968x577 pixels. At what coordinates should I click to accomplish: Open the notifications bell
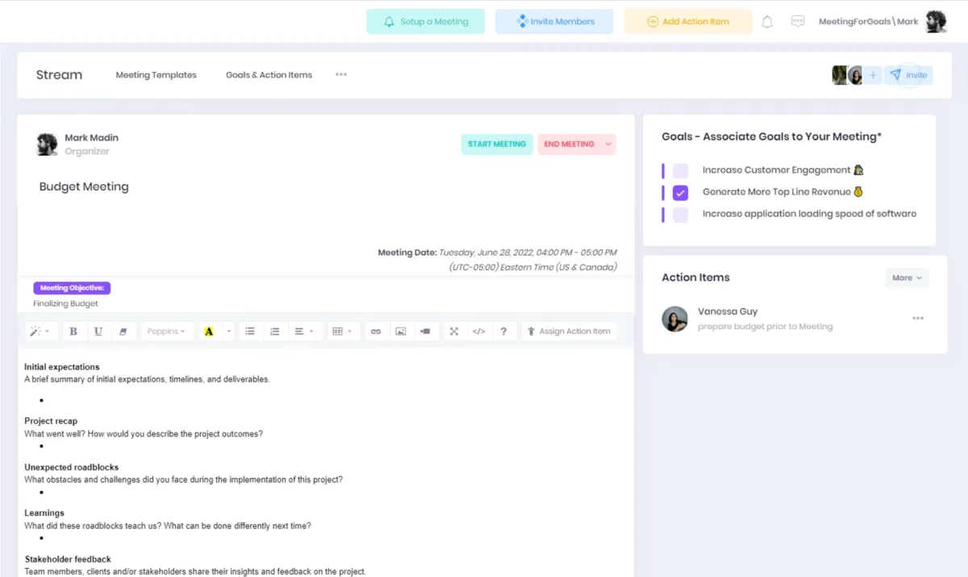[x=767, y=22]
